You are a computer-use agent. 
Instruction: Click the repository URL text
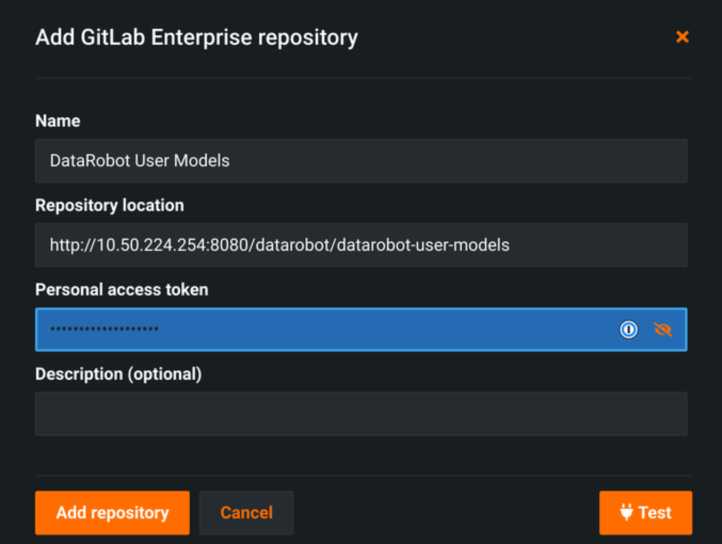click(x=279, y=245)
